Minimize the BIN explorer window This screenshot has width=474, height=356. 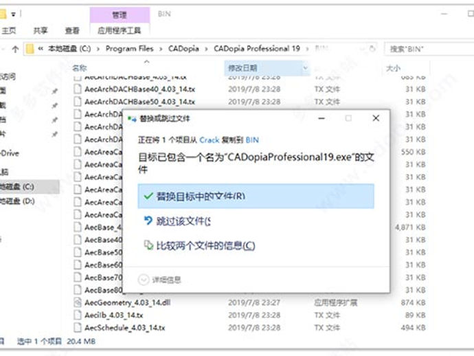pos(444,14)
